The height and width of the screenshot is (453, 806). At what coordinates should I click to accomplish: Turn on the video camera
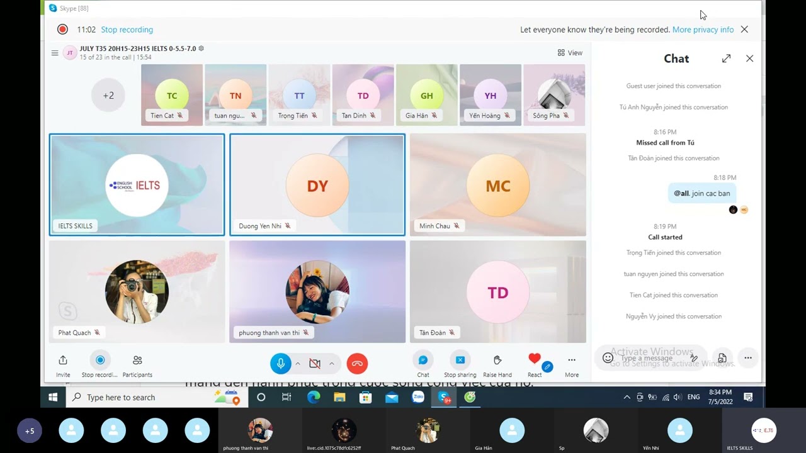click(x=315, y=364)
